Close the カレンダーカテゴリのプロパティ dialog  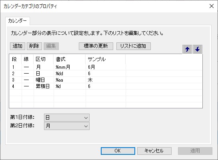pos(212,6)
